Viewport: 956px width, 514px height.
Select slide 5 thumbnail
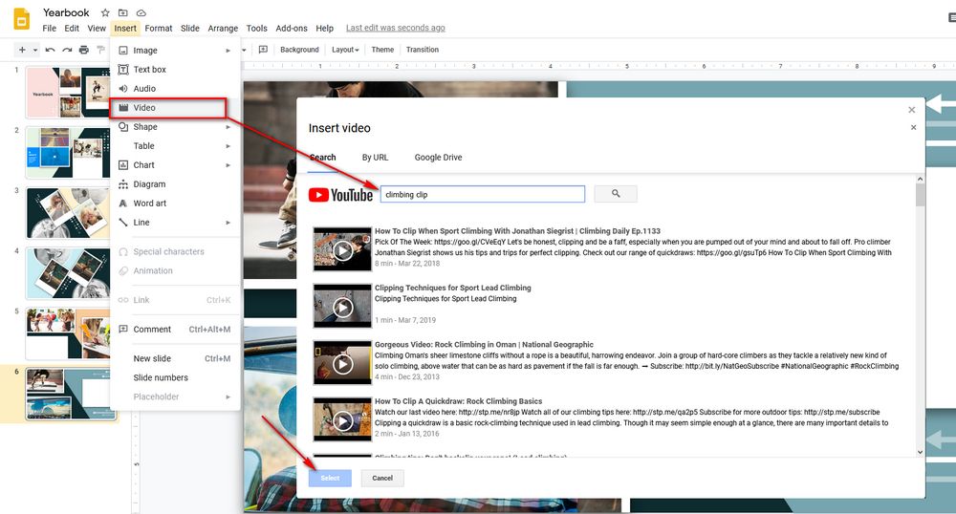(68, 333)
